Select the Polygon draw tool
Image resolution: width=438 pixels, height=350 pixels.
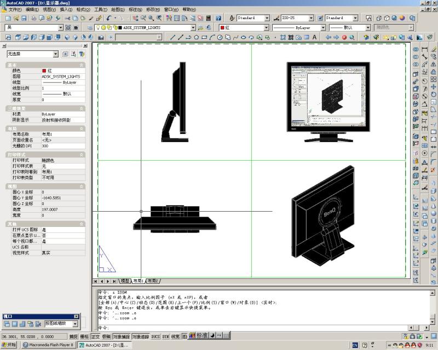(x=197, y=37)
